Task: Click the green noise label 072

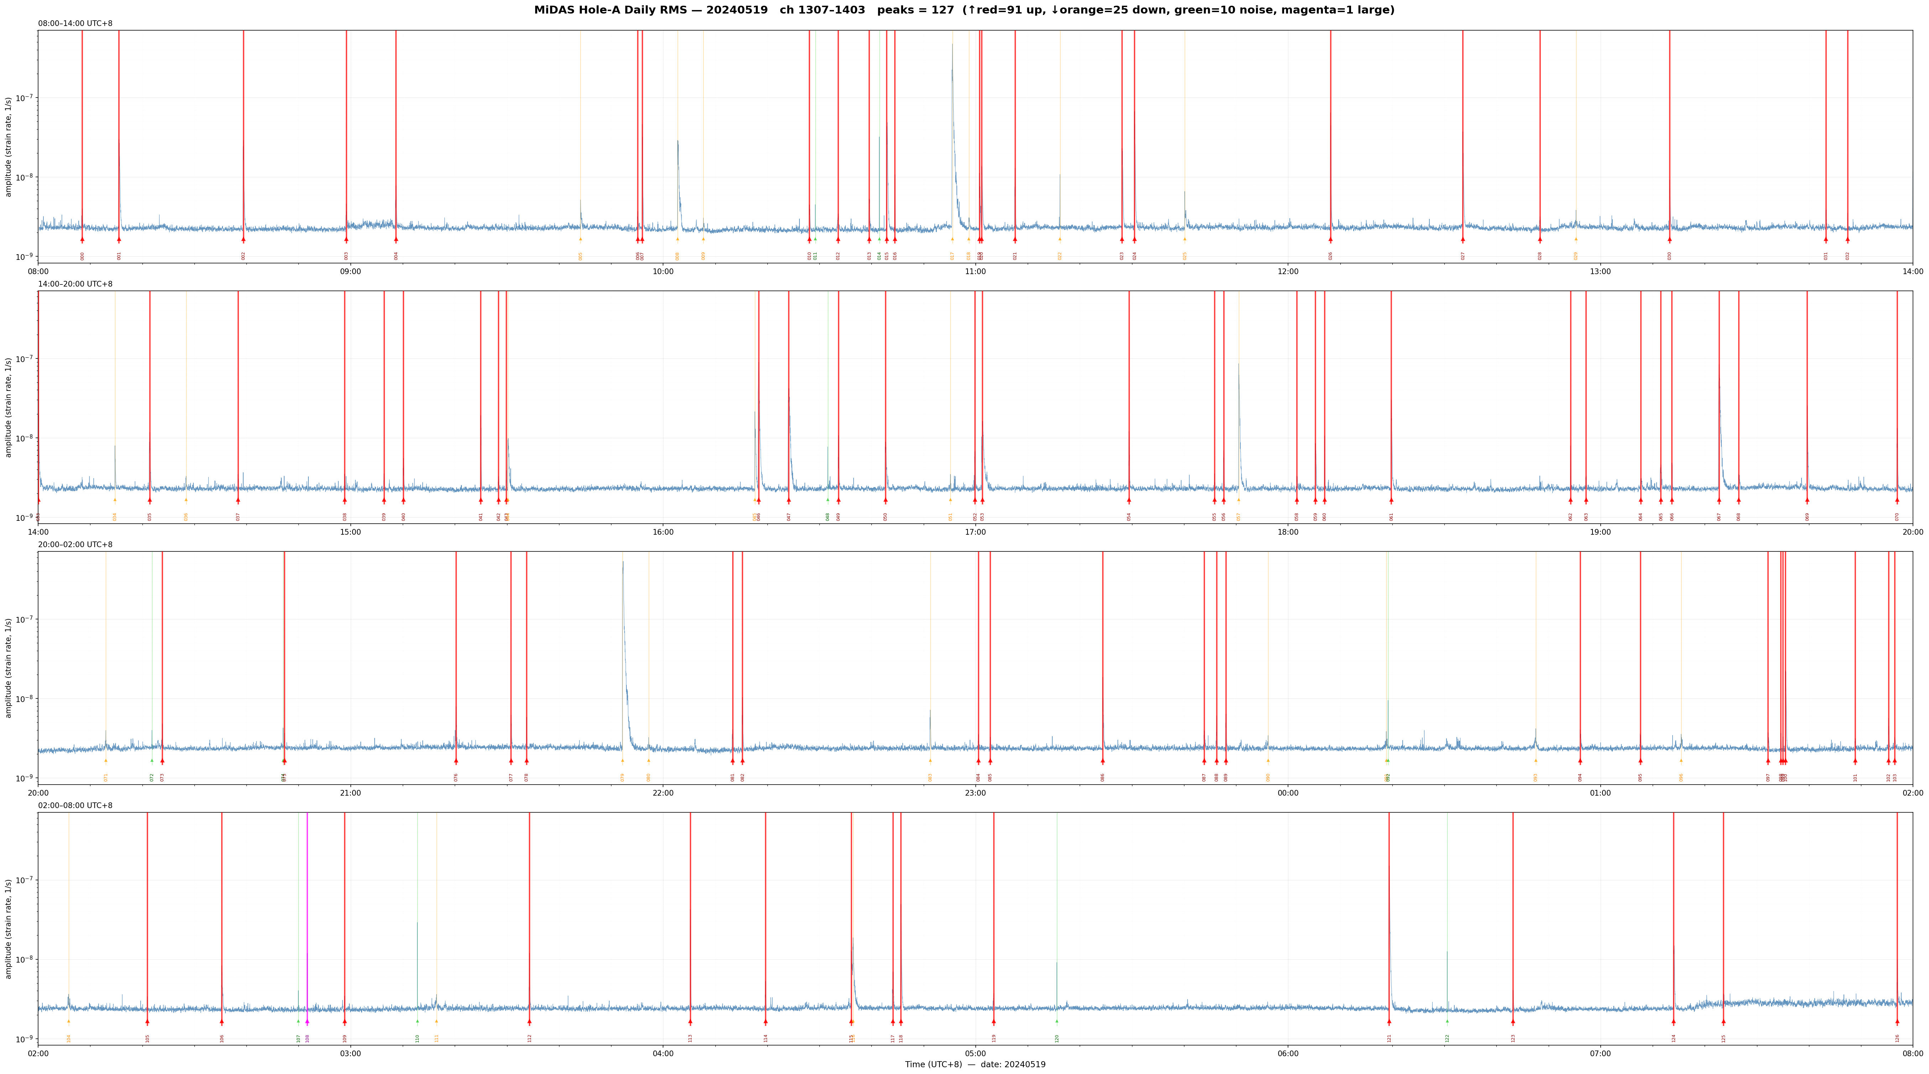Action: point(152,777)
